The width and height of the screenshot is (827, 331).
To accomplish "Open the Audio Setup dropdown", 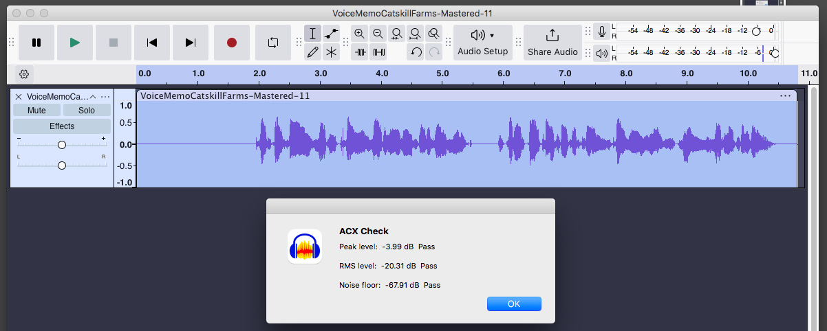I will pos(482,42).
